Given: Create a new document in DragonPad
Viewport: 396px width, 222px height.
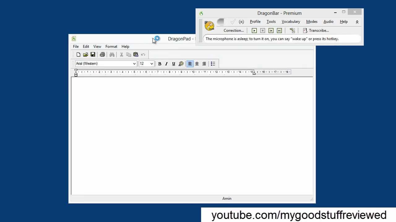Looking at the screenshot, I should point(78,55).
